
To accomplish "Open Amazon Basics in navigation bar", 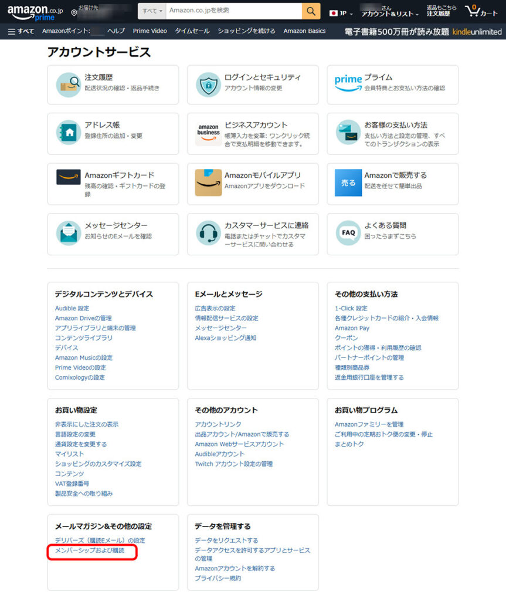I will 304,31.
